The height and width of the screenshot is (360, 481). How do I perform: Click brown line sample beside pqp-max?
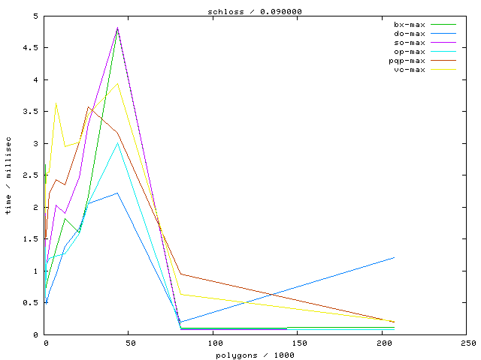pyautogui.click(x=443, y=61)
